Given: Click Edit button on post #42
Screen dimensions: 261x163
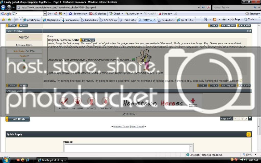Looking at the screenshot, I should (202, 85).
